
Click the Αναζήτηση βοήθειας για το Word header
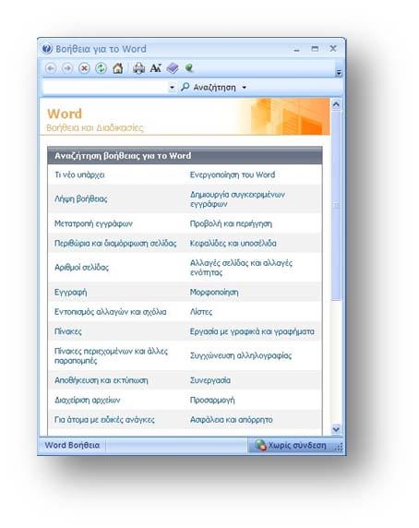[x=185, y=156]
